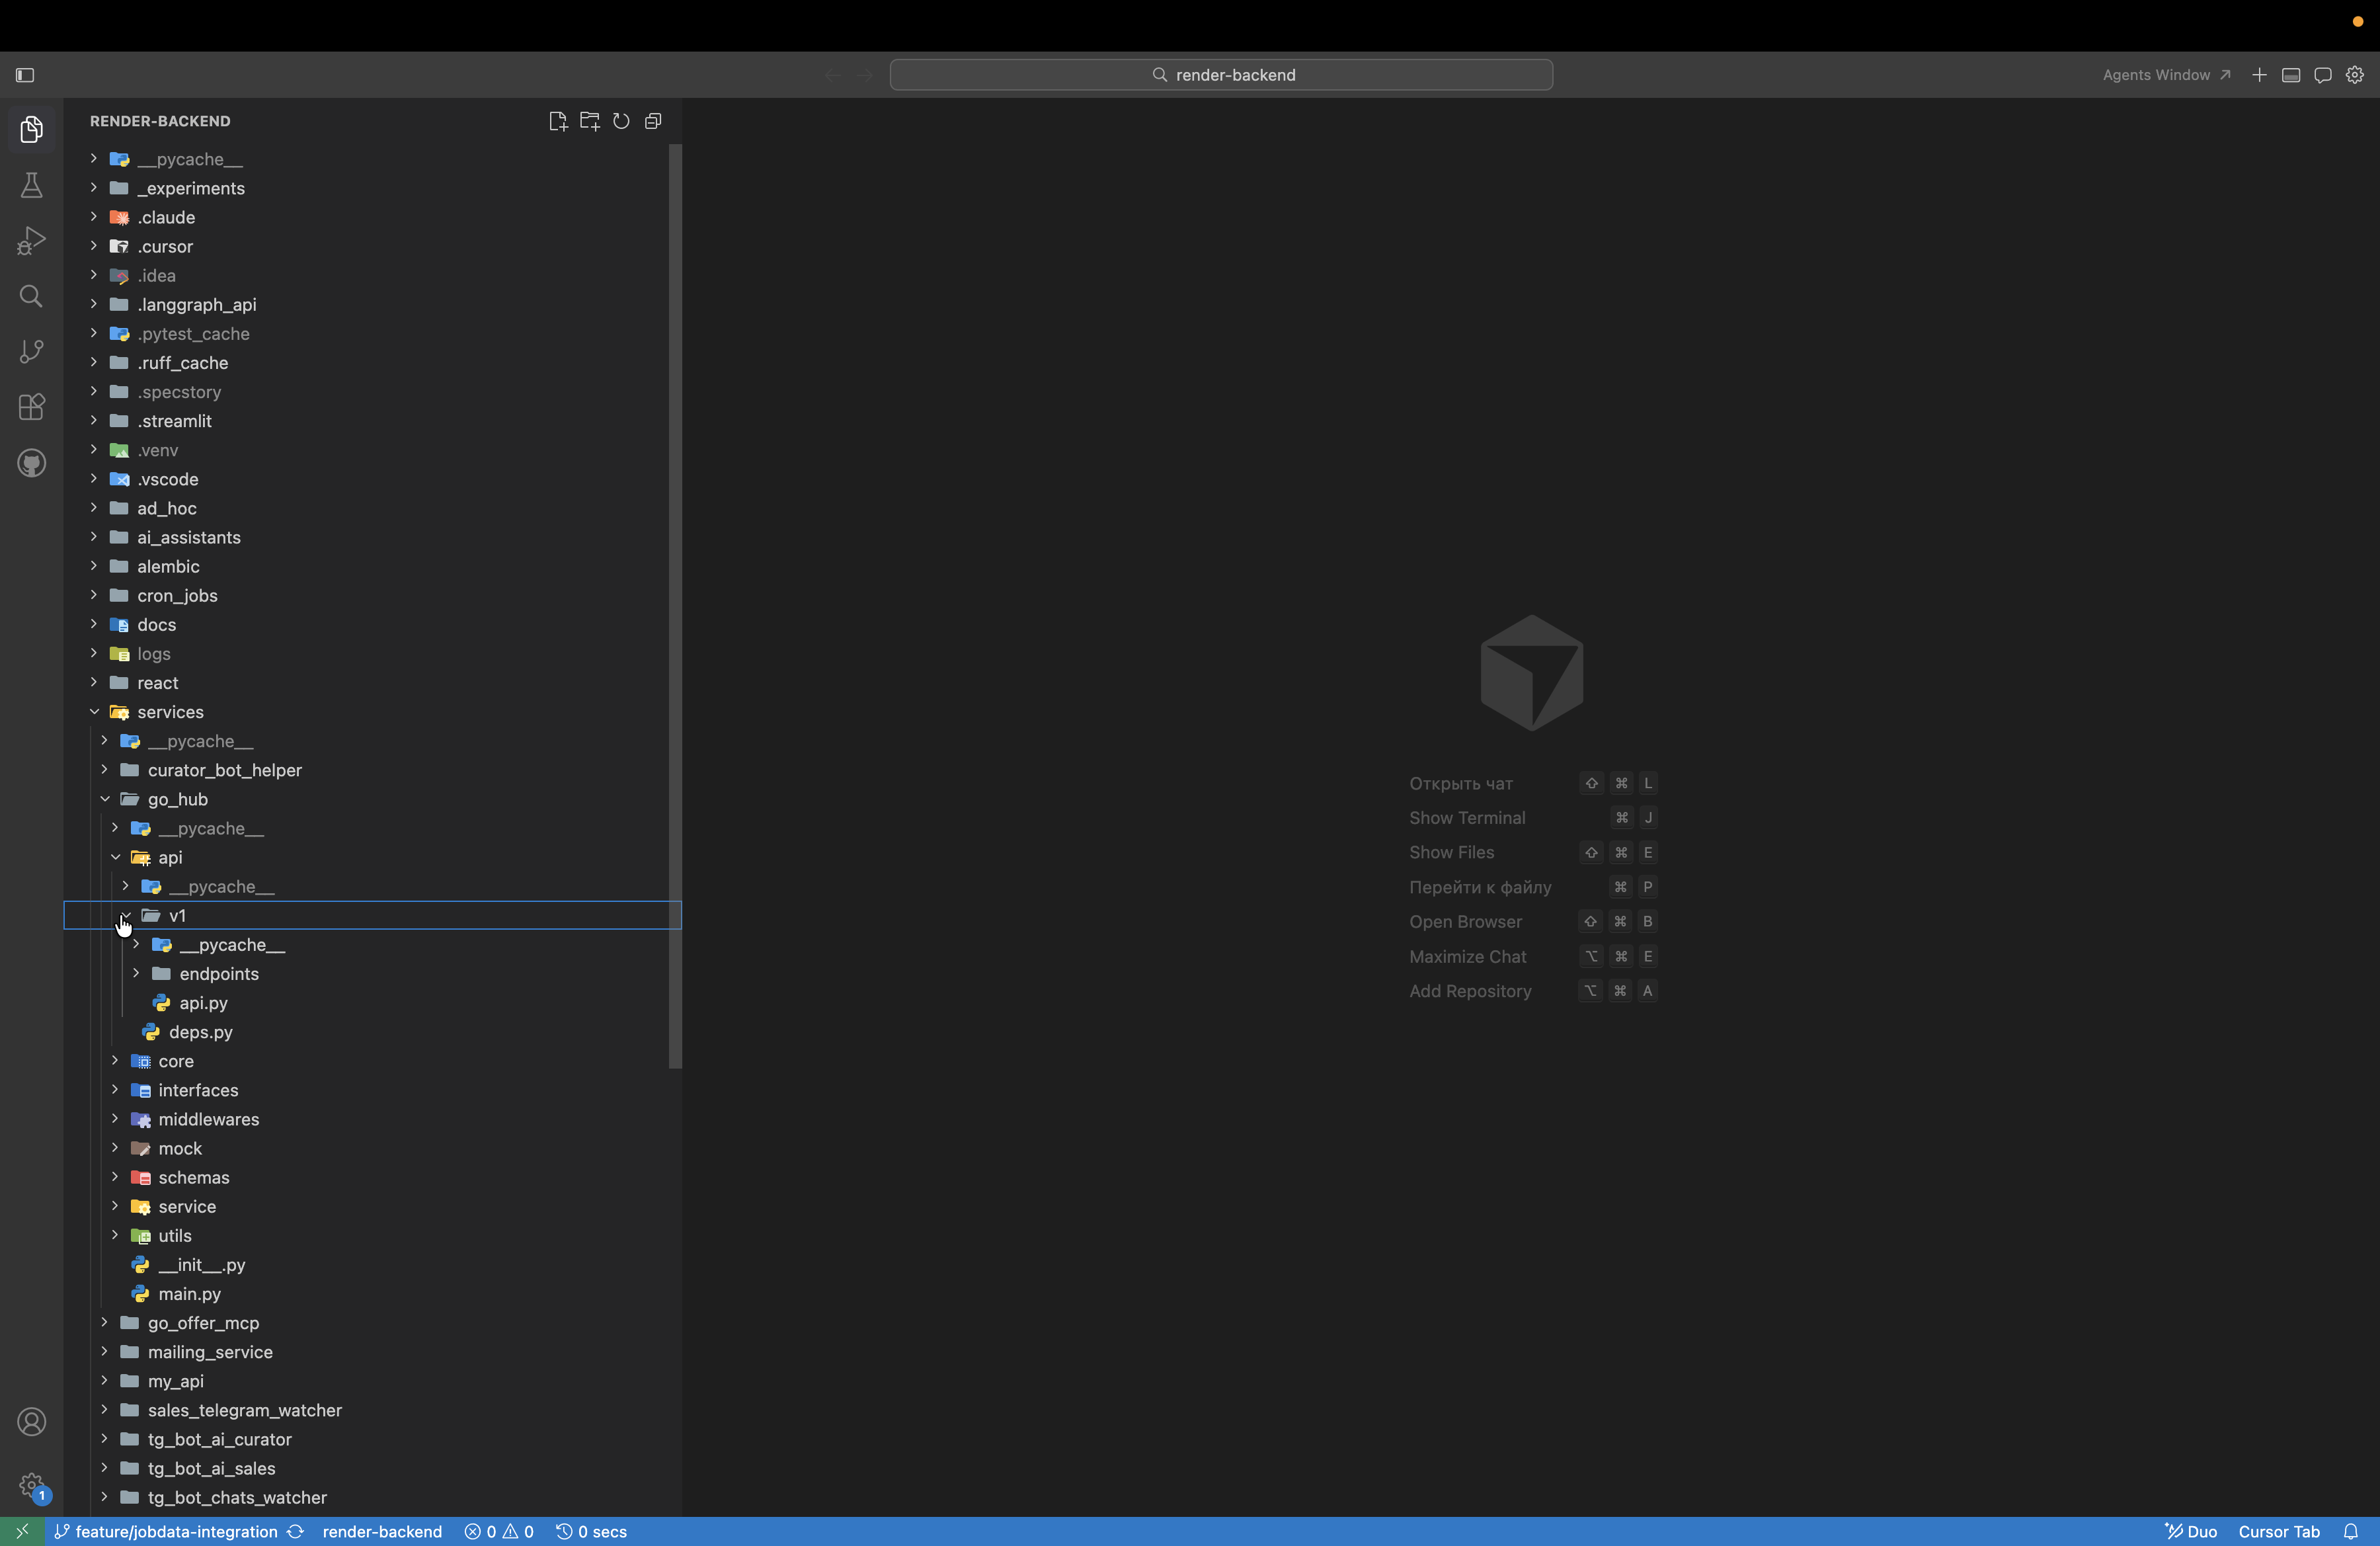Toggle the primary sidebar visibility
2380x1546 pixels.
click(25, 75)
